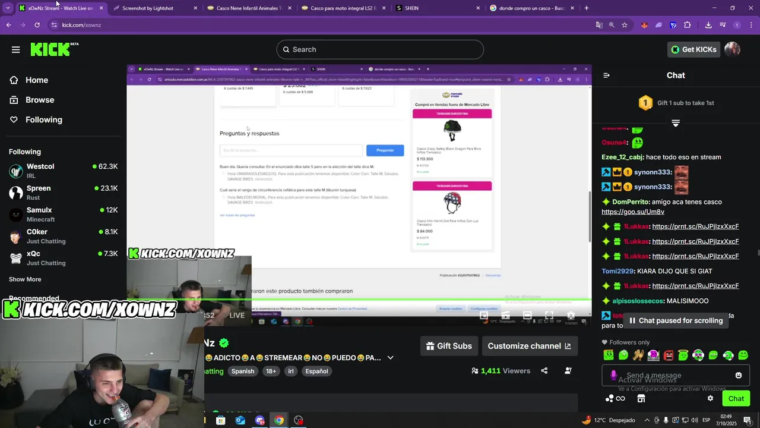Open the Chrome tab search dropdown
This screenshot has width=760, height=428.
(7, 8)
